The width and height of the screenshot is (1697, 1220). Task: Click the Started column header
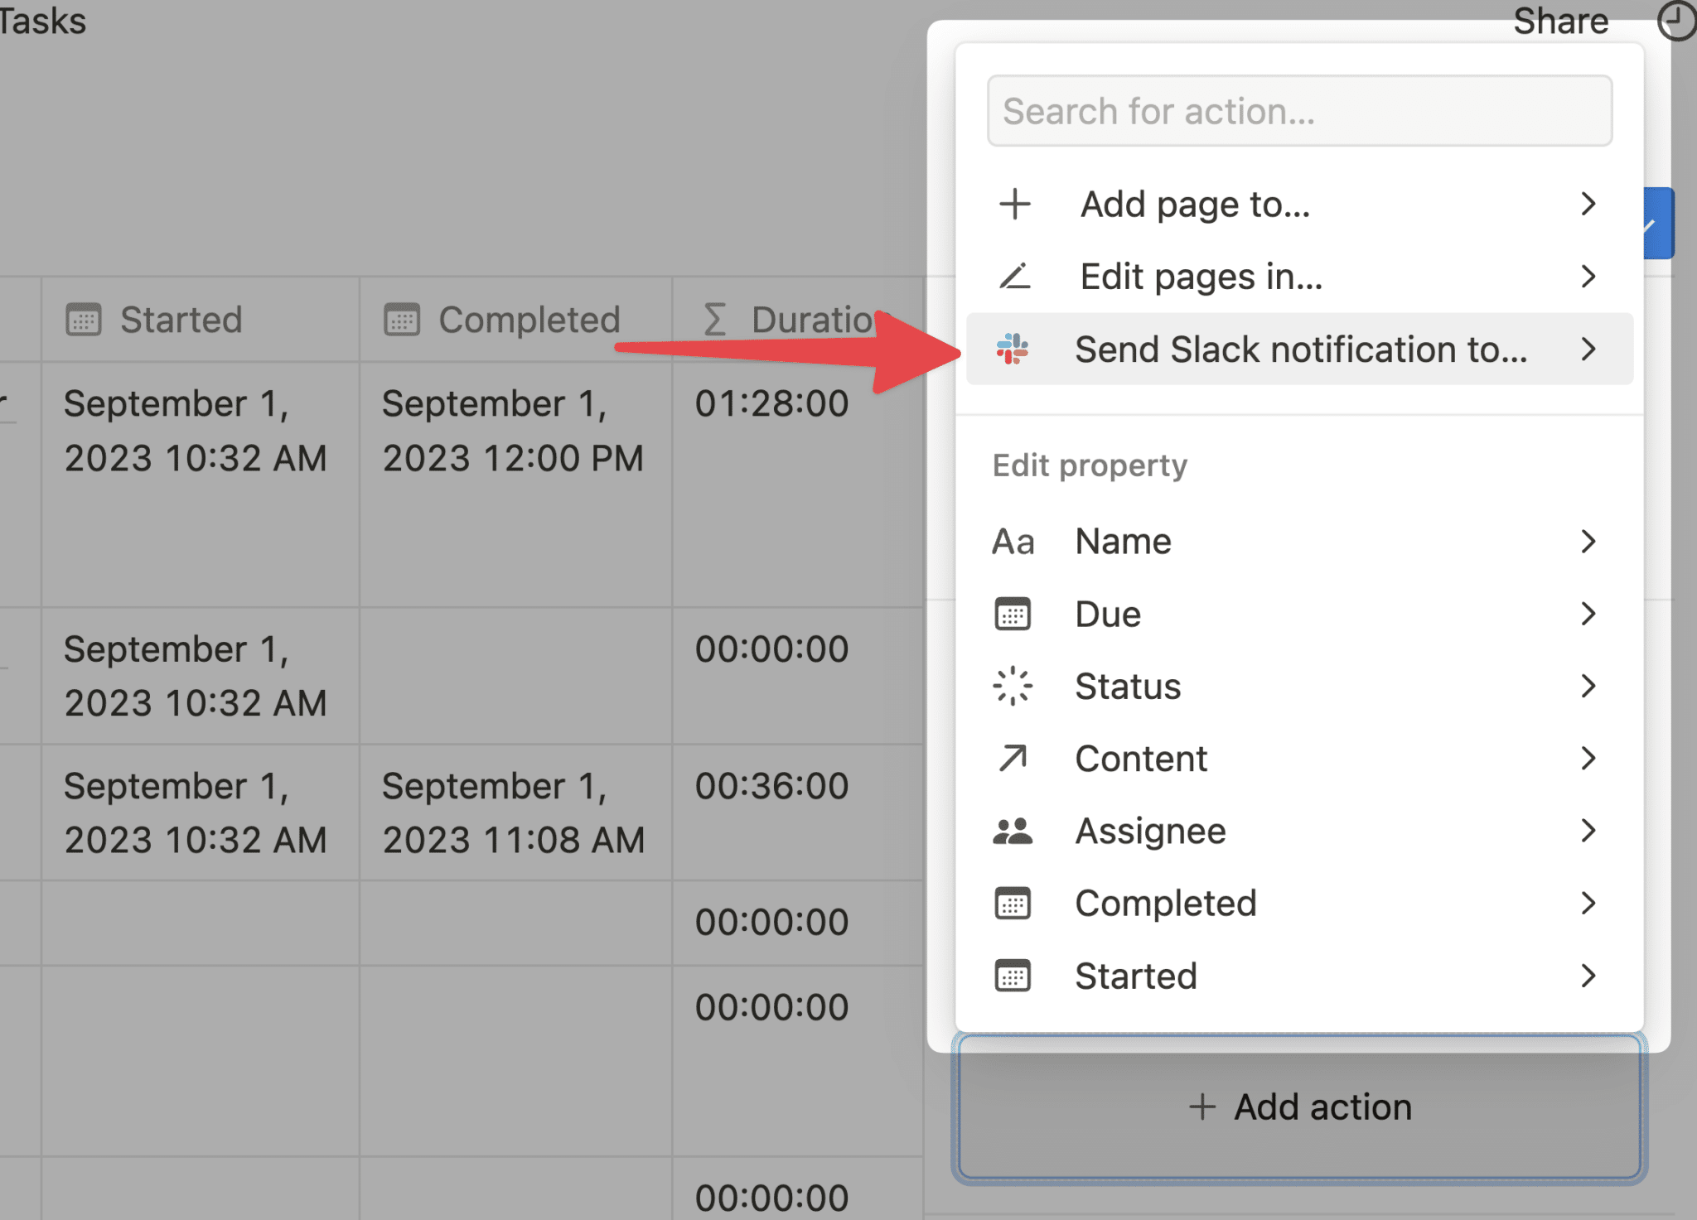(x=181, y=320)
